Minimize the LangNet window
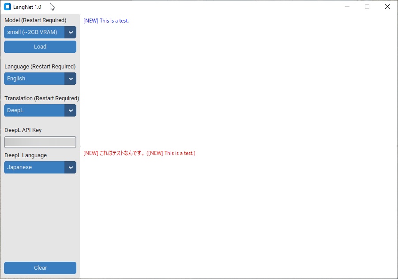Image resolution: width=398 pixels, height=279 pixels. click(347, 7)
